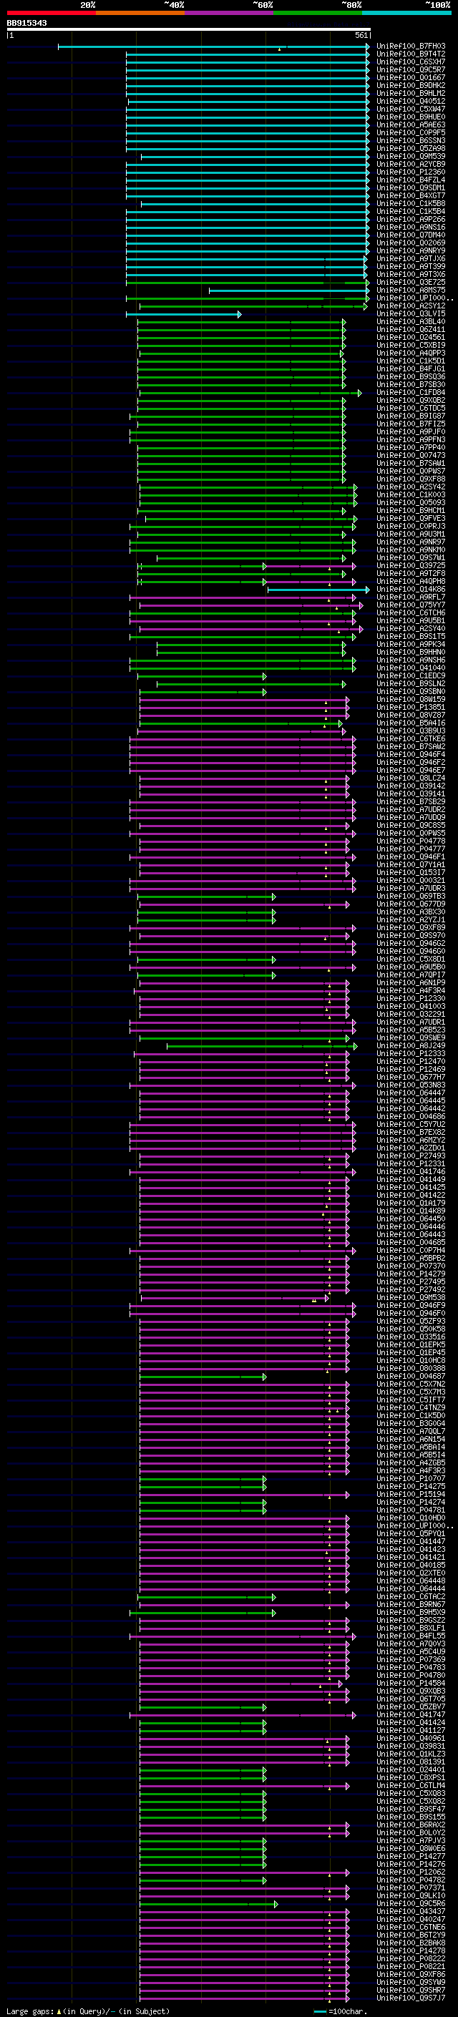This screenshot has width=458, height=2017.
Task: Click the UniRef100_P04778 label
Action: click(410, 841)
